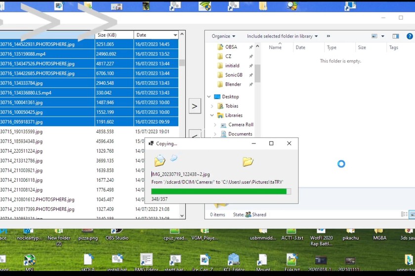Image resolution: width=415 pixels, height=276 pixels.
Task: Sort Explorer list by Date column
Action: (300, 47)
